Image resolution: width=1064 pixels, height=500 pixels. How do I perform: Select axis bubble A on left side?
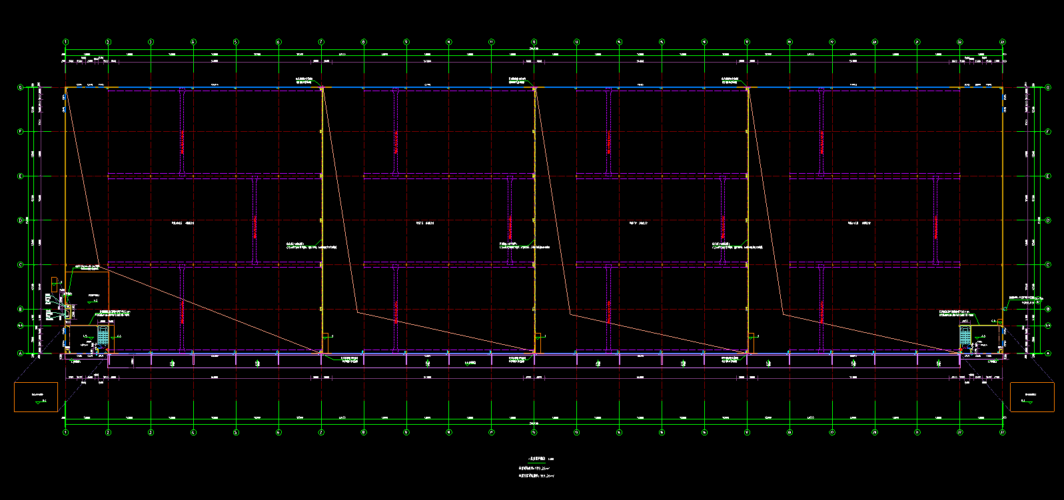20,354
